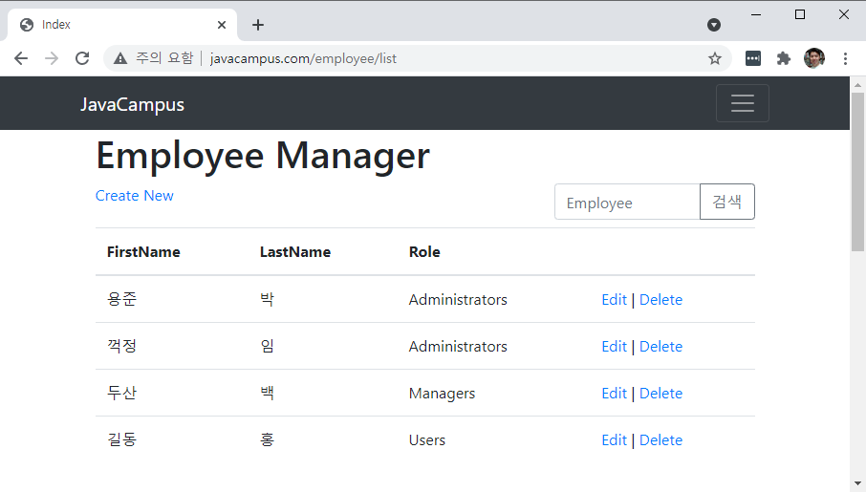Click the user profile avatar
The image size is (866, 492).
click(x=813, y=58)
